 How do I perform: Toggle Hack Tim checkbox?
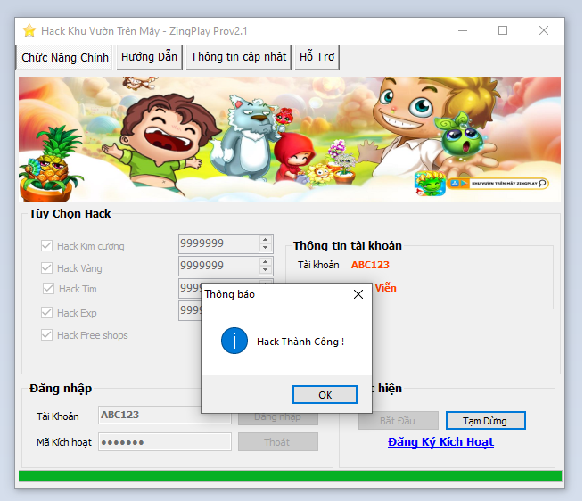[x=48, y=289]
